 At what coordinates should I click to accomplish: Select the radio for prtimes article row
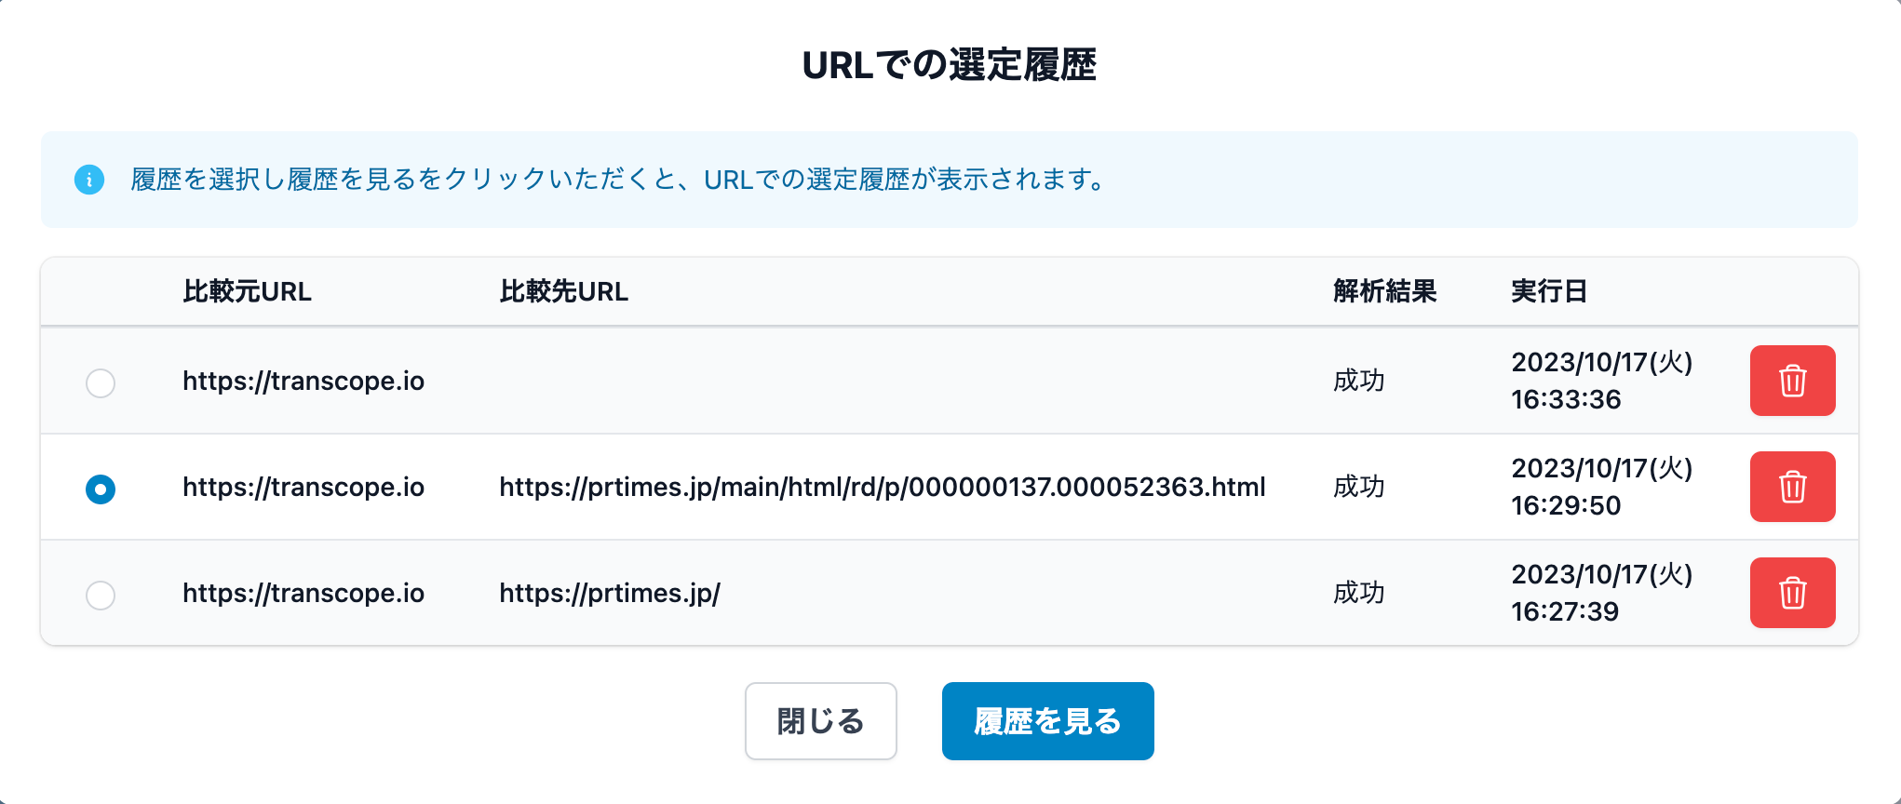click(101, 489)
